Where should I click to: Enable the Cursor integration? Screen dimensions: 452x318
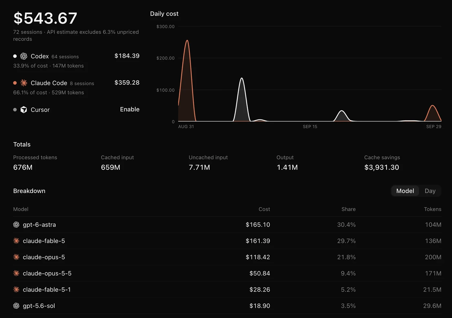[x=130, y=109]
